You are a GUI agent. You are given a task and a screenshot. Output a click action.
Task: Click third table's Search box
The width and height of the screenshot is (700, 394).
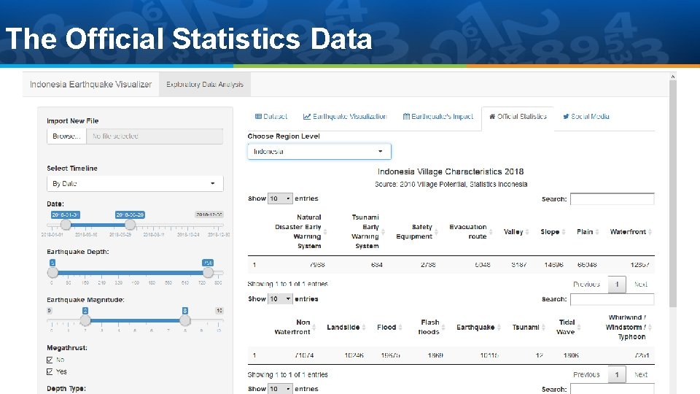[612, 389]
